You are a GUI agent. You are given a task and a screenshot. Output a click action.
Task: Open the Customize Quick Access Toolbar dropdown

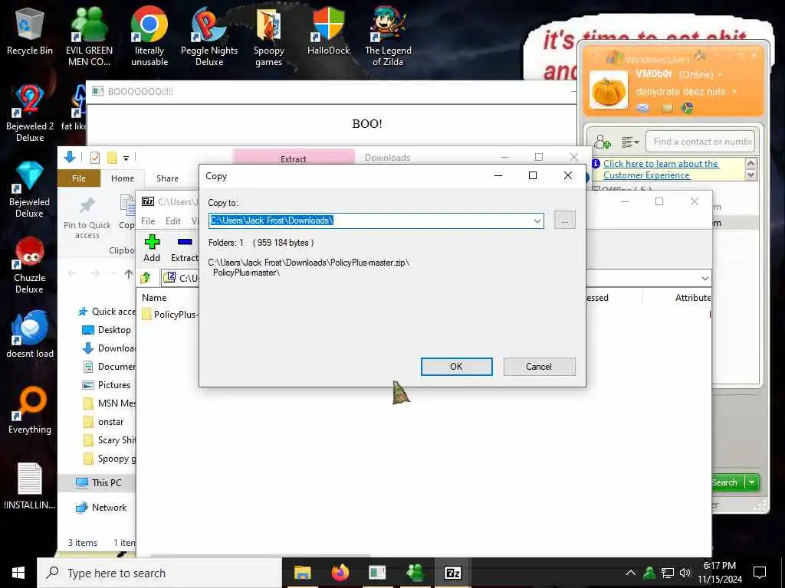(x=126, y=158)
